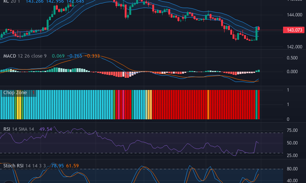Click the 0.000 MACD scale label
Screen dimensions: 306x183
292,72
